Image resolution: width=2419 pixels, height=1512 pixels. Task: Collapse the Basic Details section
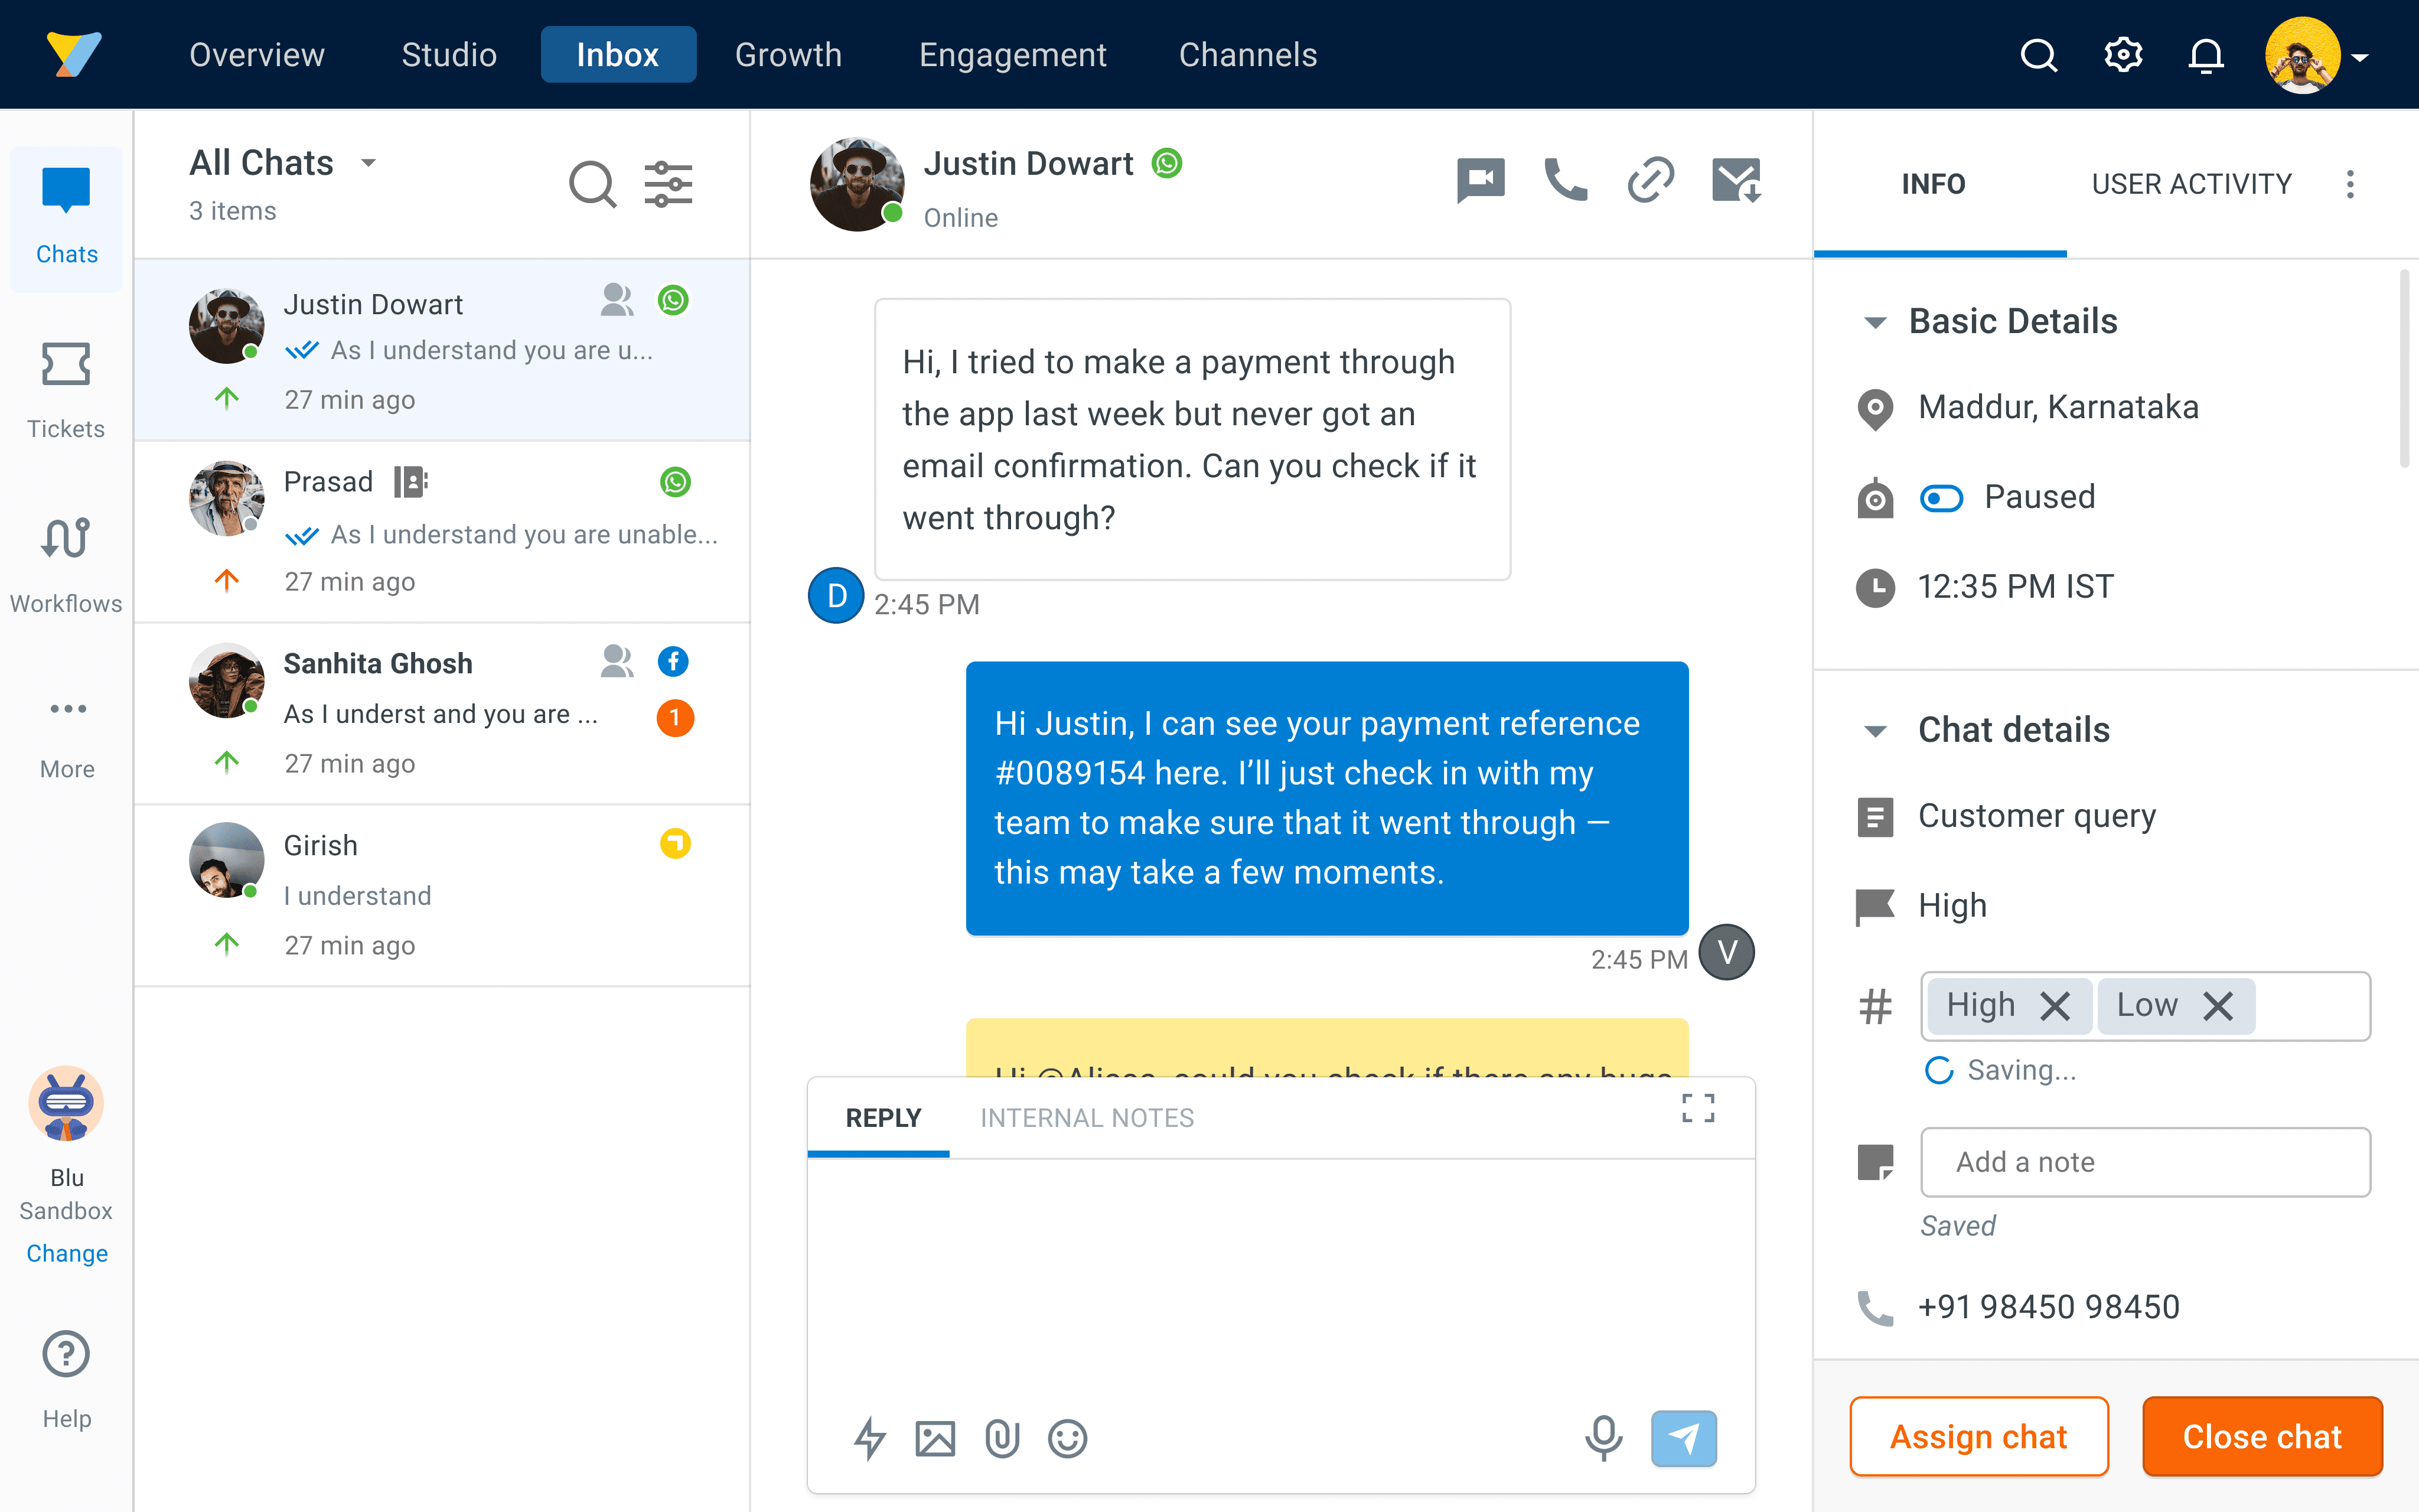[x=1875, y=322]
